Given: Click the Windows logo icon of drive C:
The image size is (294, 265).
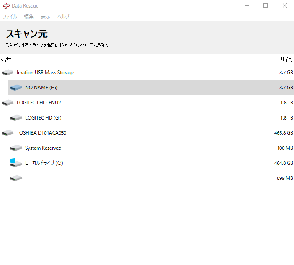Looking at the screenshot, I should click(13, 161).
